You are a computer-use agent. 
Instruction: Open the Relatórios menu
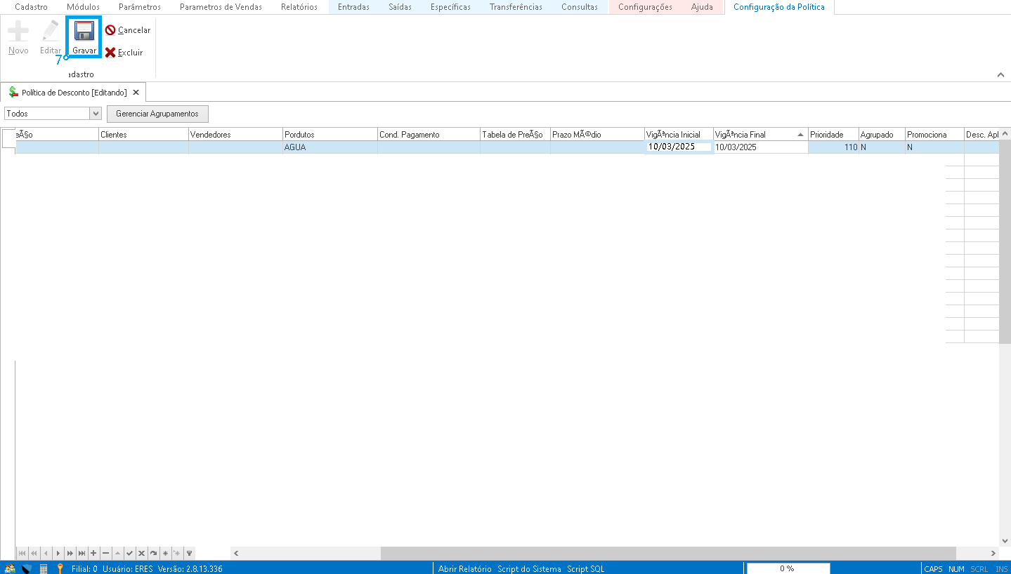299,7
